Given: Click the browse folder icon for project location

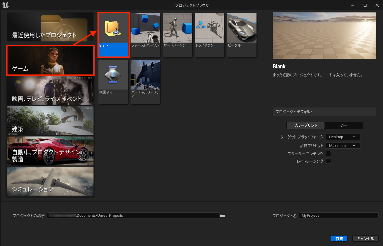Looking at the screenshot, I should [x=223, y=216].
